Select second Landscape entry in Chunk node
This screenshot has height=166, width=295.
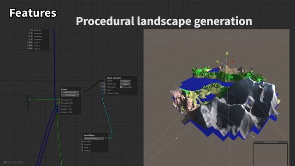67,103
